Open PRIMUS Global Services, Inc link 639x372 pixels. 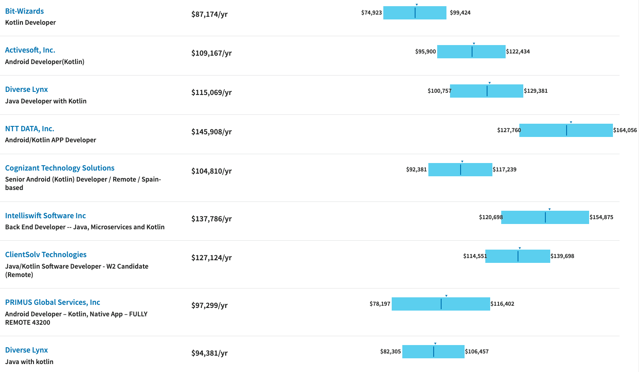[x=53, y=302]
